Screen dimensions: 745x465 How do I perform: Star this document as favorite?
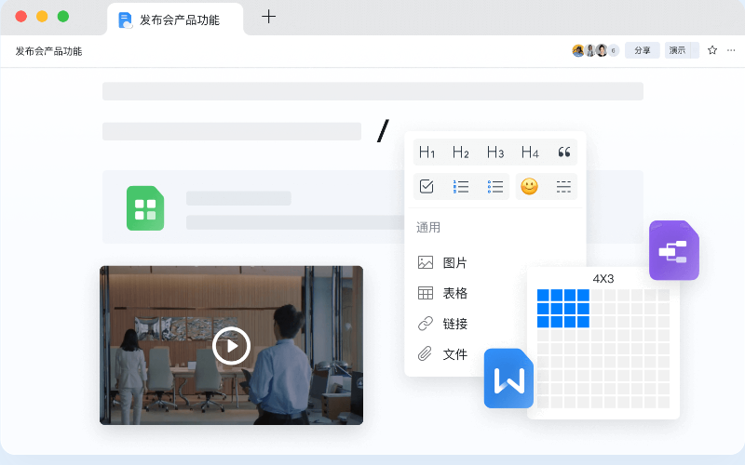(x=712, y=51)
